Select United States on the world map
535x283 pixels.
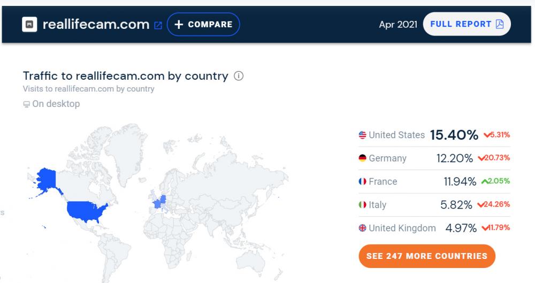point(86,209)
